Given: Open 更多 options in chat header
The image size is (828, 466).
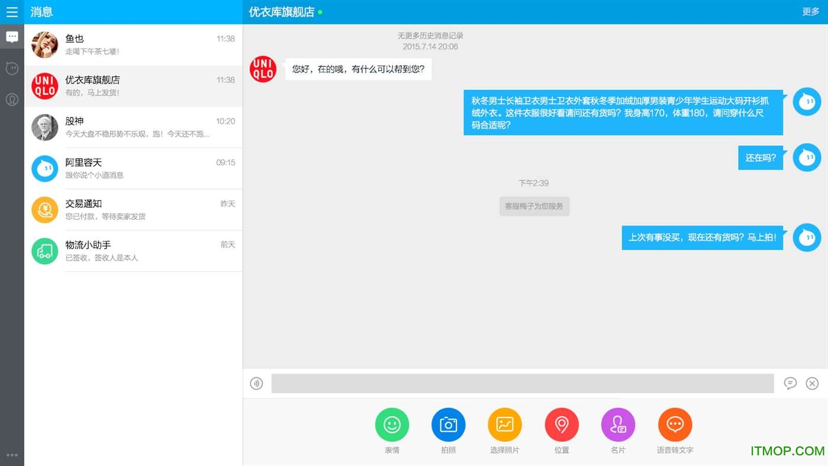Looking at the screenshot, I should coord(811,11).
